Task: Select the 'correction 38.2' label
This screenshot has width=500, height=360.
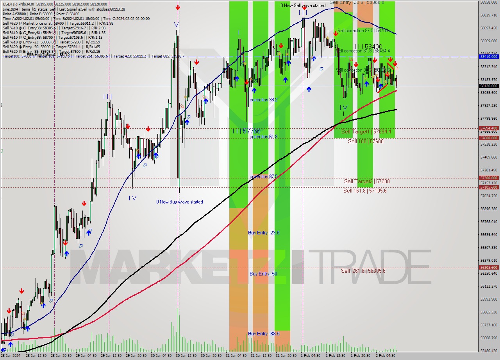Action: coord(264,100)
